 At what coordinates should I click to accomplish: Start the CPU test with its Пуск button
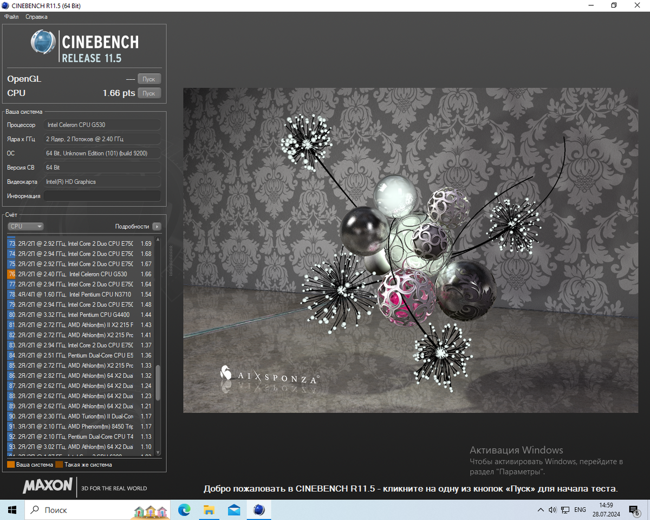tap(149, 93)
